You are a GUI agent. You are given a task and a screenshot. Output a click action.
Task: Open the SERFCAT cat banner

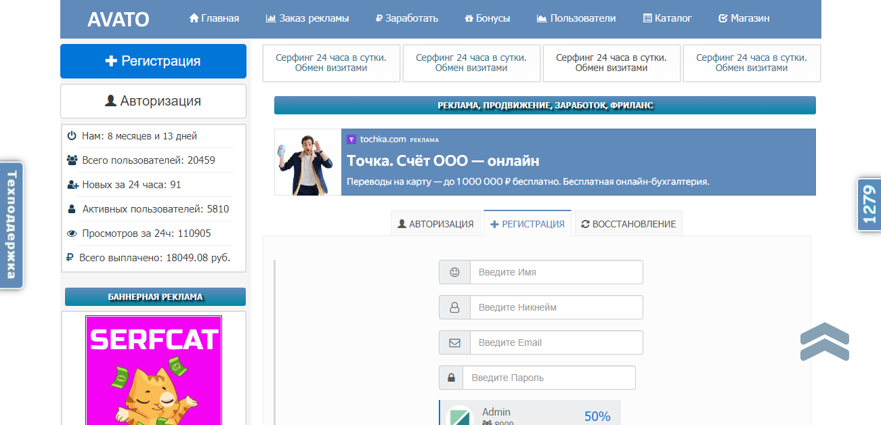point(154,370)
